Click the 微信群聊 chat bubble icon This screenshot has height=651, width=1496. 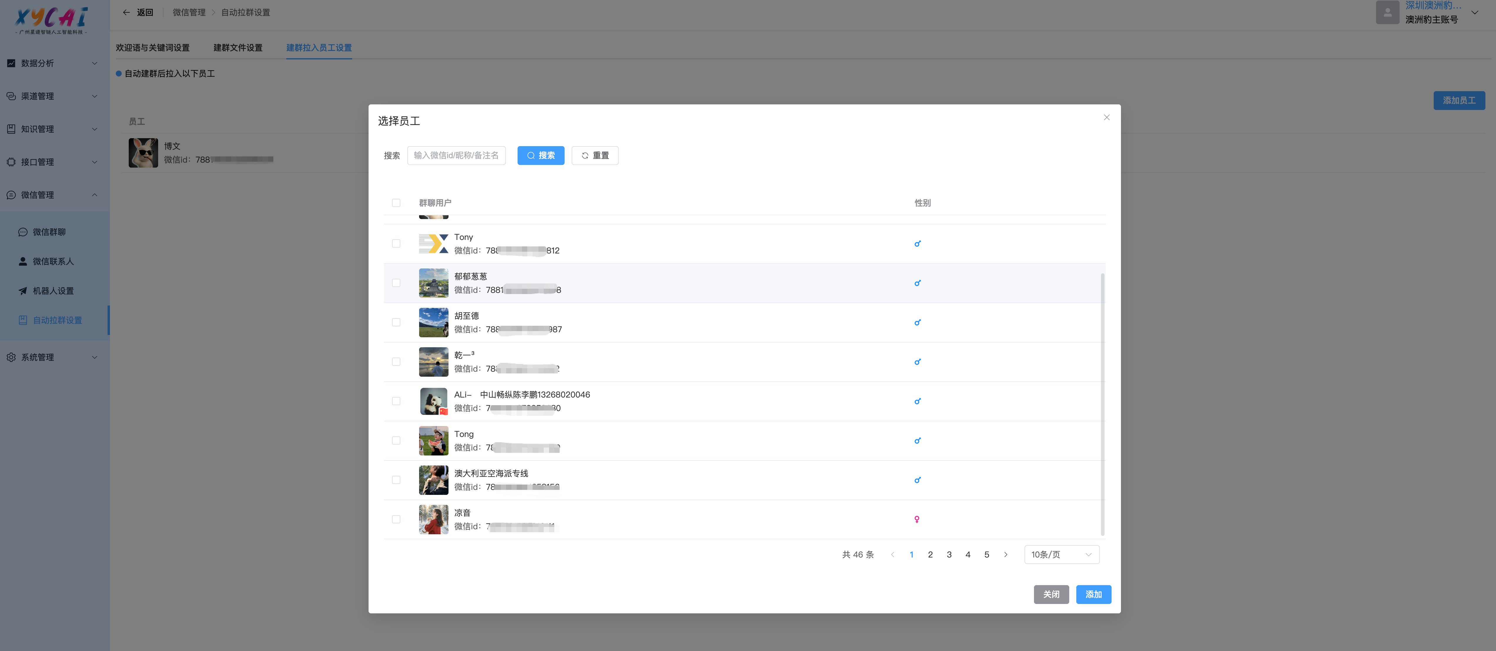[23, 233]
